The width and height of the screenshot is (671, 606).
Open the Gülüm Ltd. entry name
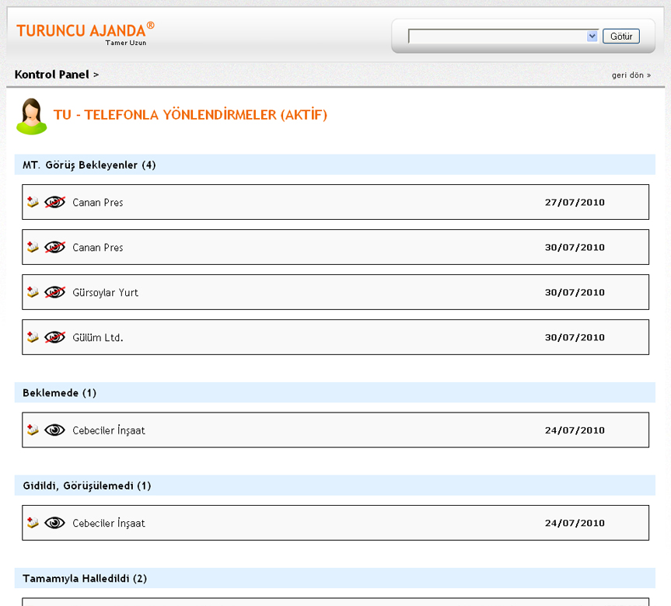pos(98,337)
